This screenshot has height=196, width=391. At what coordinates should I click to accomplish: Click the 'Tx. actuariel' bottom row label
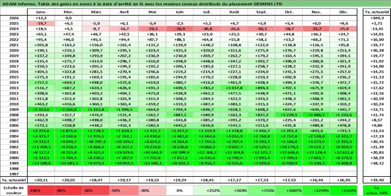pos(14,180)
